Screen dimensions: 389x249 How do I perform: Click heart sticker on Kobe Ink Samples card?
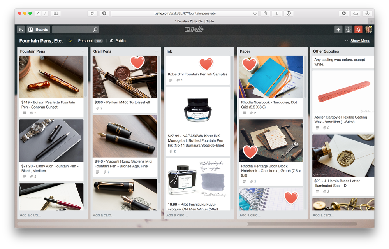point(206,64)
